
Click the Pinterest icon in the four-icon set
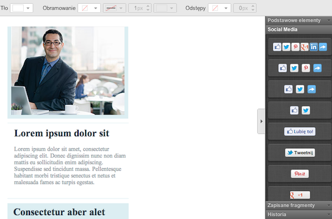tap(306, 68)
